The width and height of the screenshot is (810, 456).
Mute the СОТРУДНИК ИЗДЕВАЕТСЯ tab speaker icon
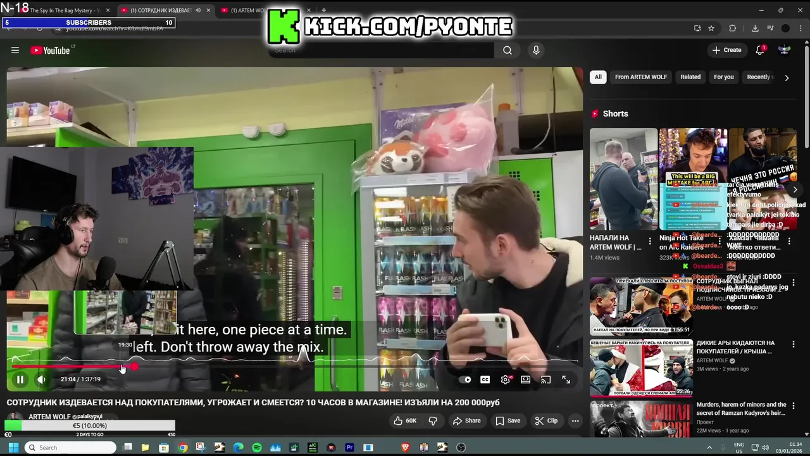pyautogui.click(x=198, y=10)
